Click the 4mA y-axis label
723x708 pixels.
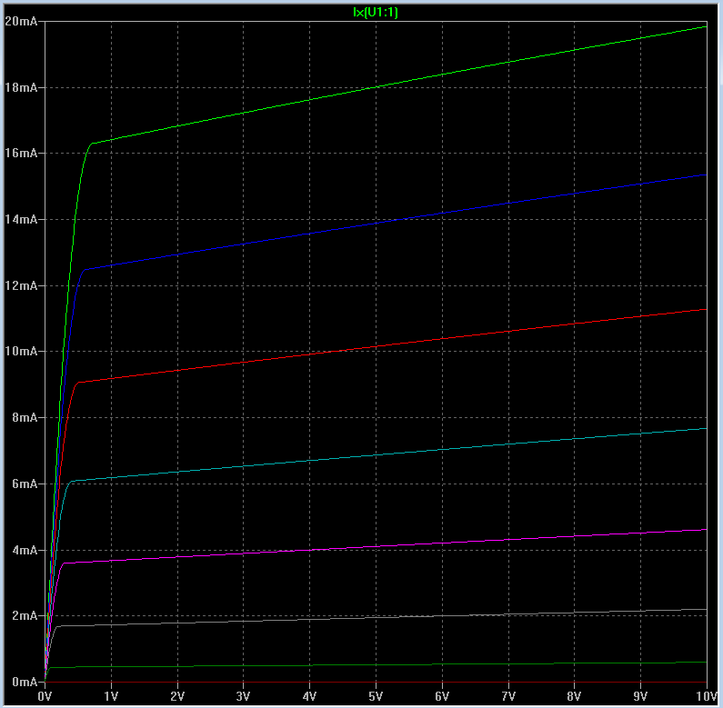[25, 551]
